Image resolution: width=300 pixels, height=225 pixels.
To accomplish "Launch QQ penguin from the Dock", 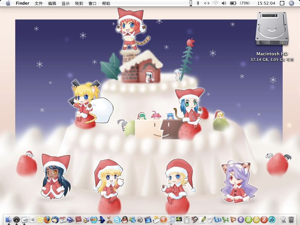I will 125,220.
